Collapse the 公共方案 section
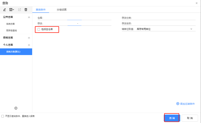Screen dimensions: 201x123 point(29,17)
